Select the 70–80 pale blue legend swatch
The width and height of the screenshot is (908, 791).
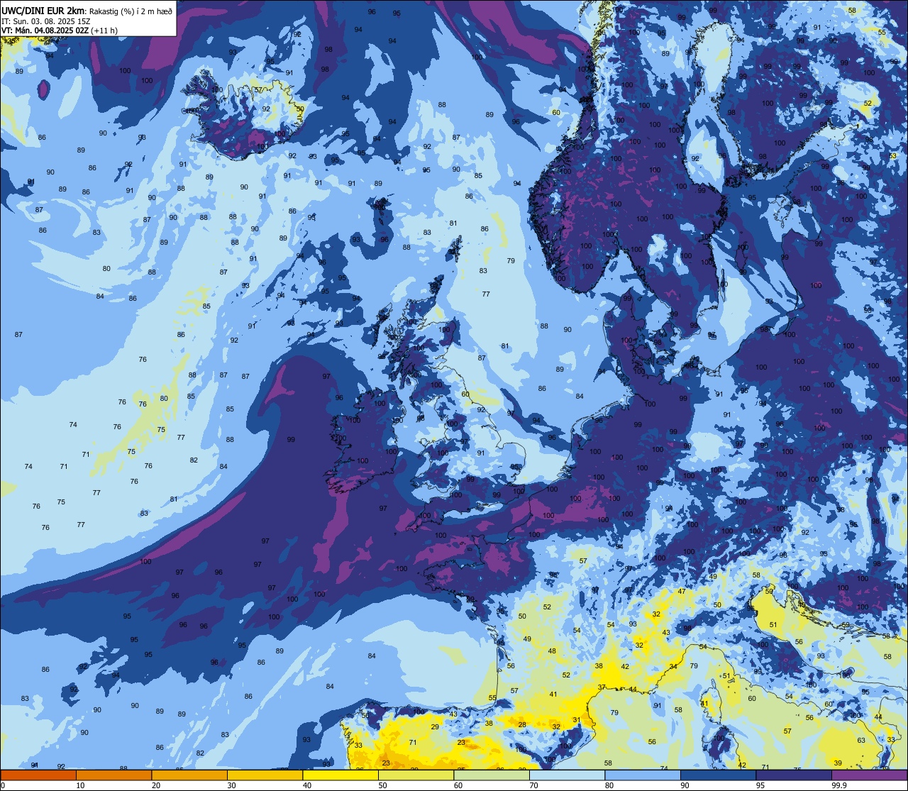pos(567,775)
